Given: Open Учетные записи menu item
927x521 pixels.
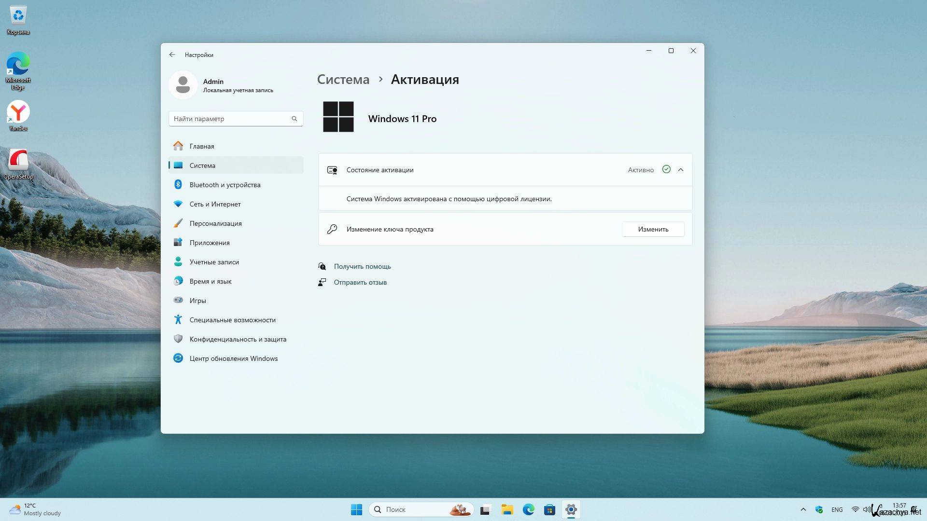Looking at the screenshot, I should point(214,262).
